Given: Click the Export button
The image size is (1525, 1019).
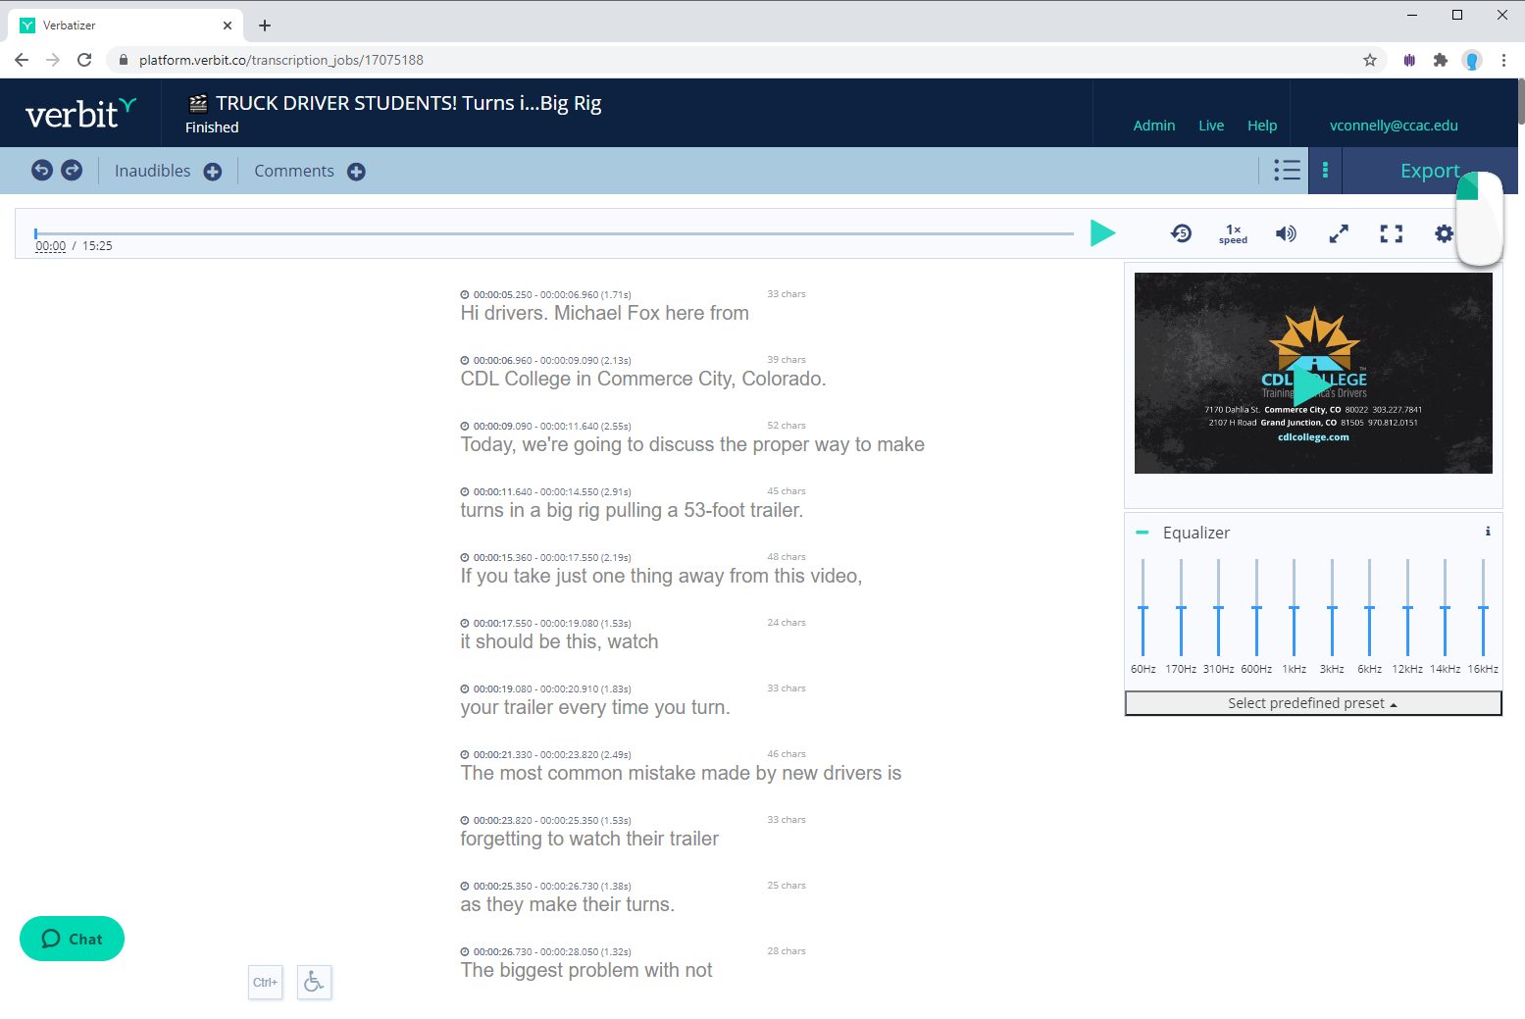Looking at the screenshot, I should click(x=1429, y=171).
